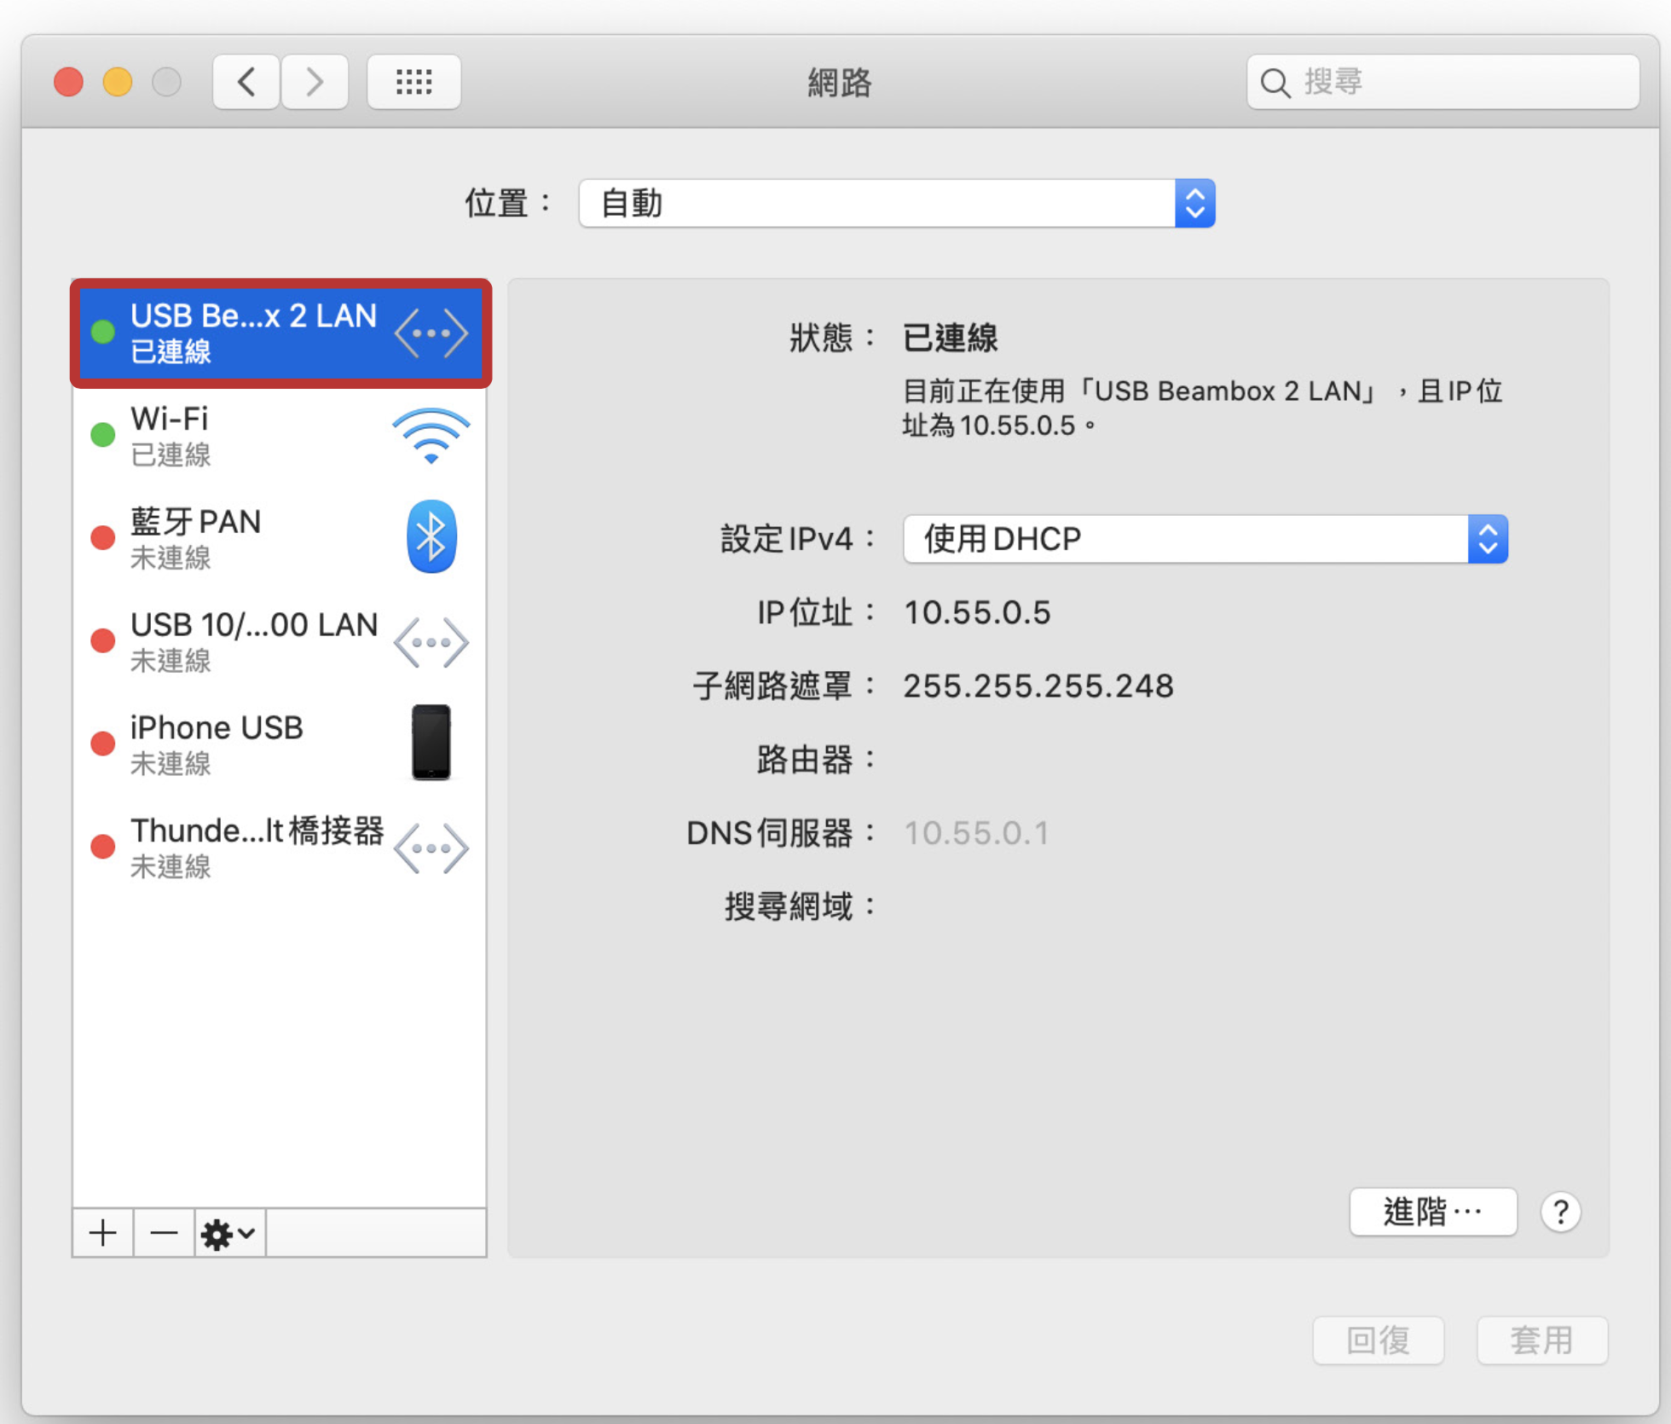Focus the 搜尋 search field
This screenshot has width=1671, height=1424.
[1443, 82]
